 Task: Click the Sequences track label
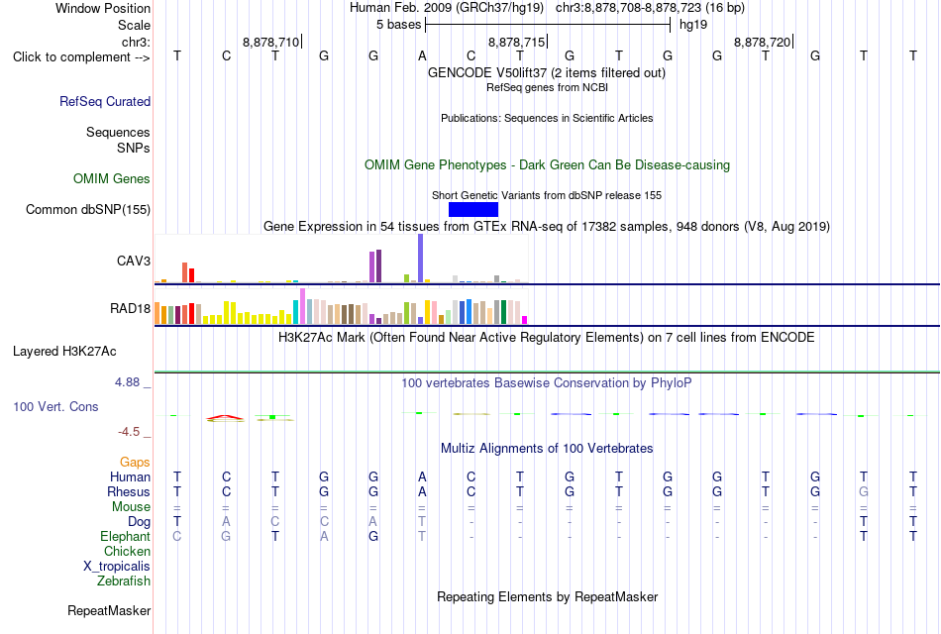point(118,132)
